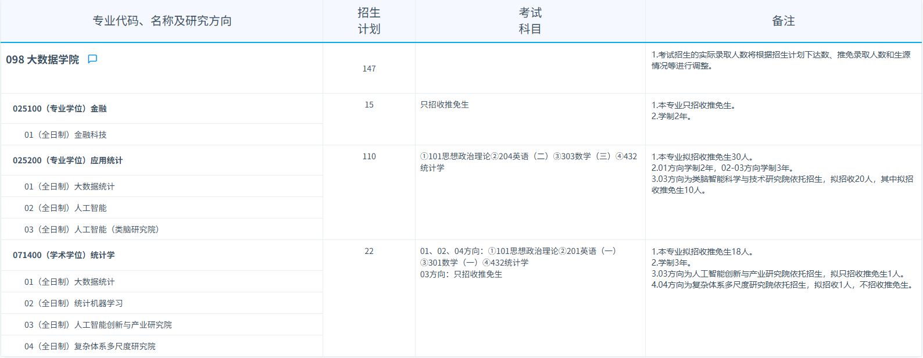The image size is (923, 358).
Task: Open the 025100 金融 major row
Action: pos(60,109)
